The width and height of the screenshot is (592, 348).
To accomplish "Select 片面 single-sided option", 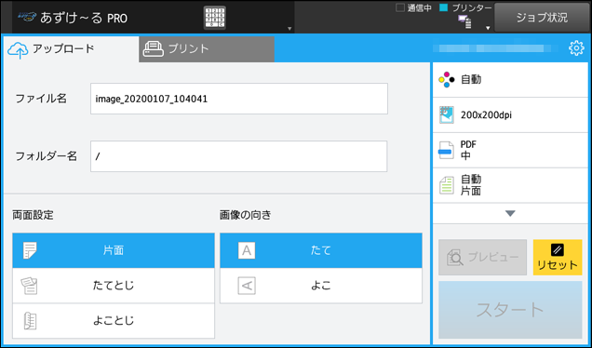I will tap(114, 250).
